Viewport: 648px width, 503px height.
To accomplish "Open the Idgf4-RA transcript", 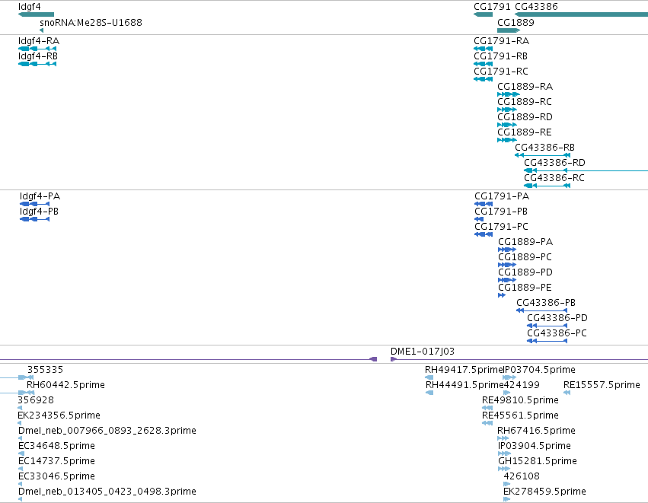I will coord(39,41).
